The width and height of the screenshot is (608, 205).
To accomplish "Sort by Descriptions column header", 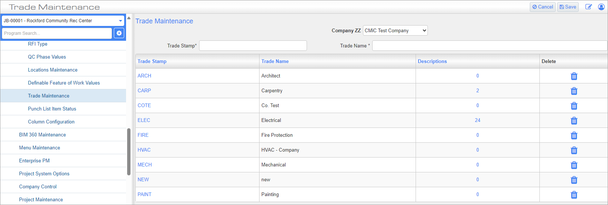I will pos(432,61).
